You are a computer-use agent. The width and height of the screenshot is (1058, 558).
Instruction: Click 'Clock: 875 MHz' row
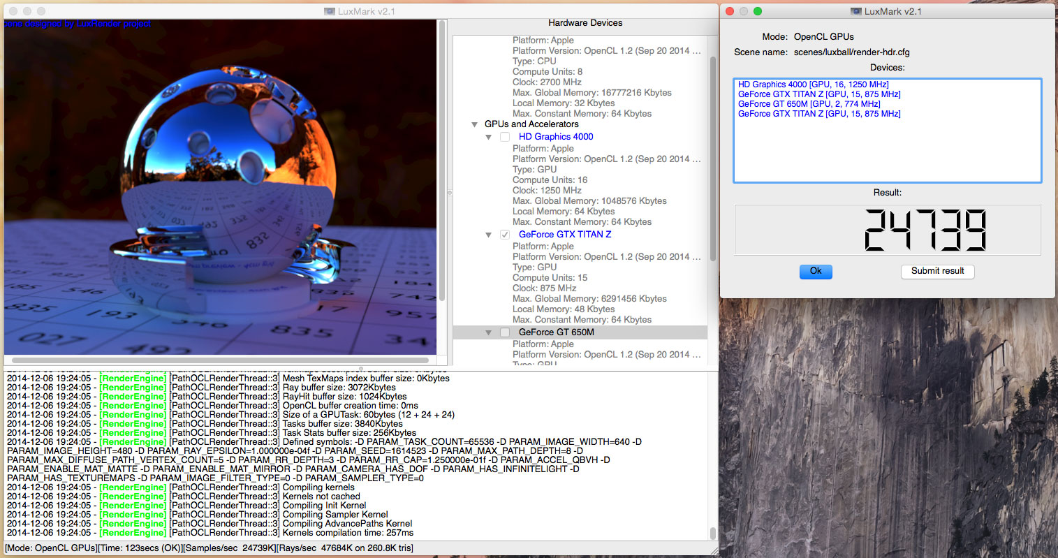(544, 288)
